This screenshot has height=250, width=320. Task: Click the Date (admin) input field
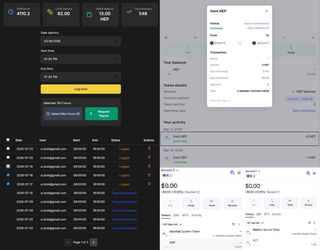click(x=81, y=41)
